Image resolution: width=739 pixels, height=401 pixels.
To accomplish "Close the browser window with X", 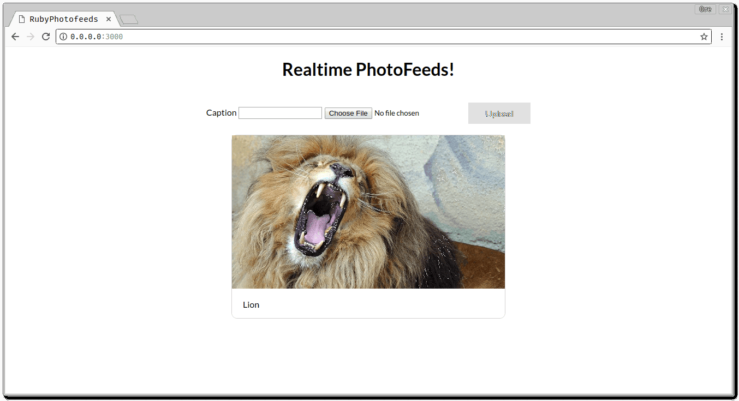I will coord(724,9).
